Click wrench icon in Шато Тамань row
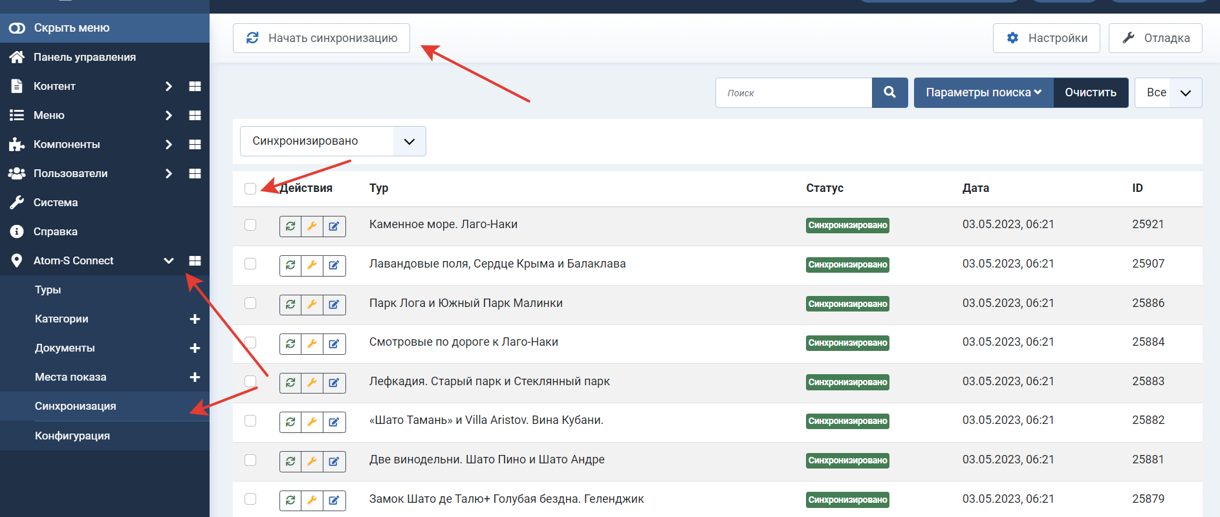 (x=312, y=422)
